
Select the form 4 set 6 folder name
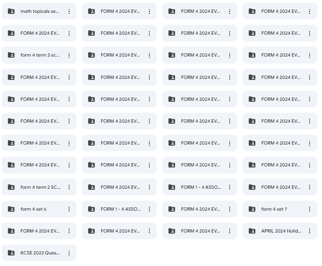[x=33, y=209]
